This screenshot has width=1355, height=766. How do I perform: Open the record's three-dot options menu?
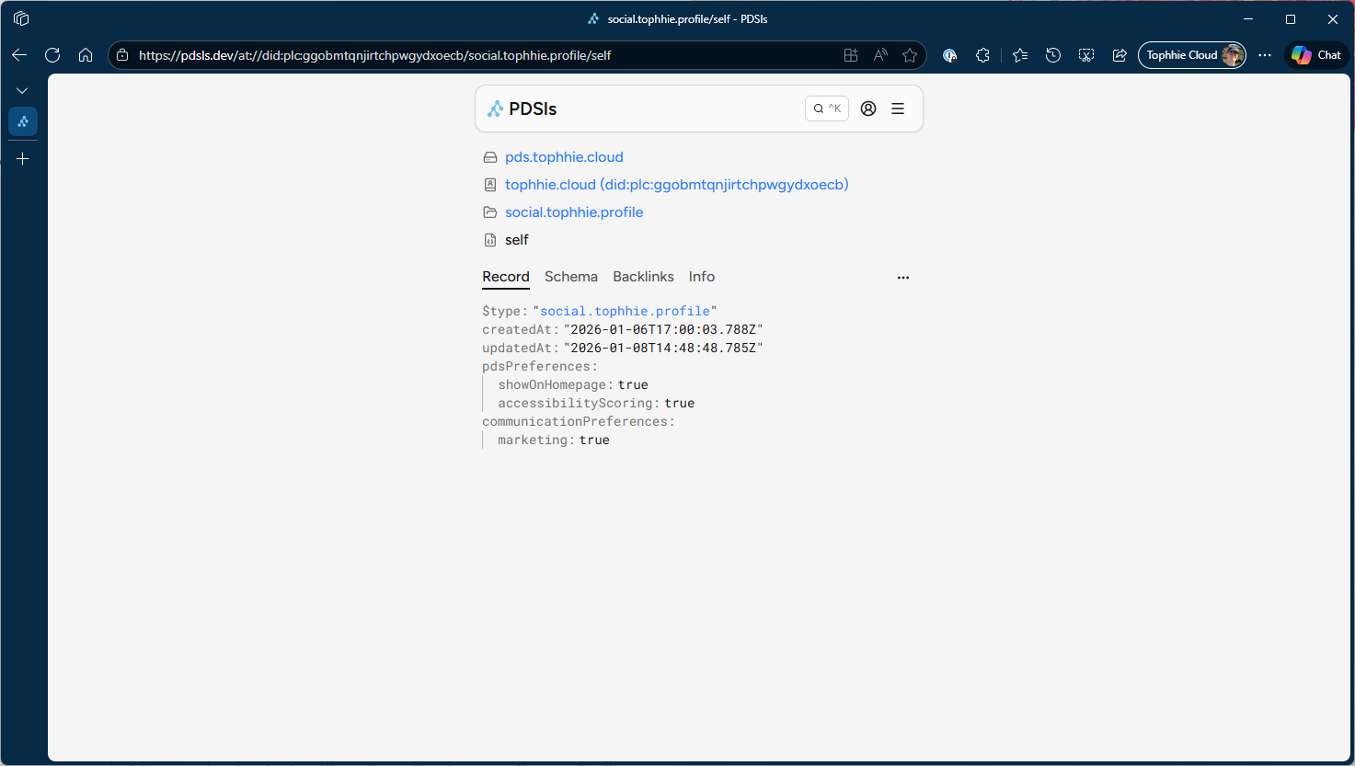[902, 277]
